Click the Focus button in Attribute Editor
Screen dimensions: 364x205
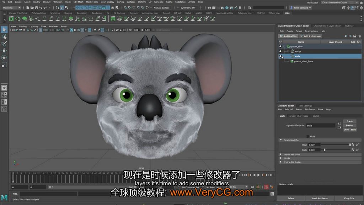(x=350, y=121)
